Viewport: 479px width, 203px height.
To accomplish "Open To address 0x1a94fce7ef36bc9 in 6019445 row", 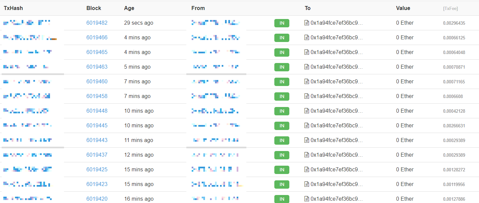I will (337, 126).
